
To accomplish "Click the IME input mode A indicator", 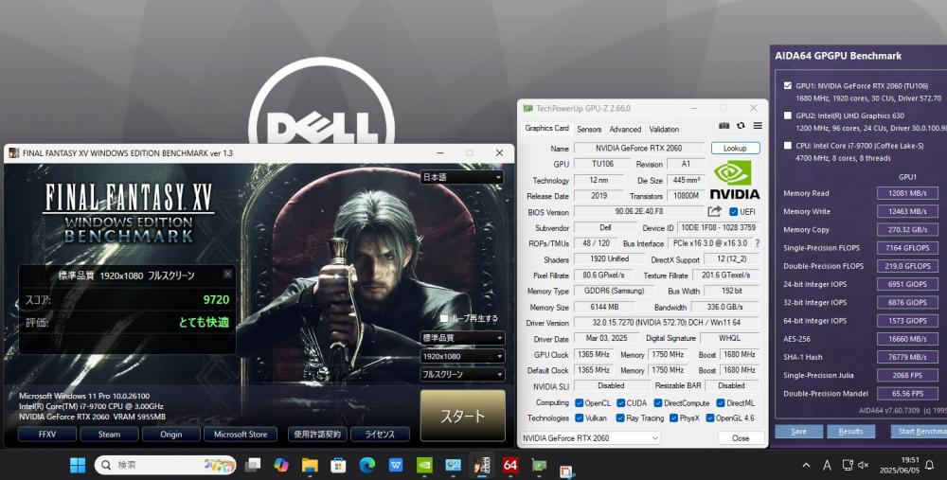I will click(827, 465).
